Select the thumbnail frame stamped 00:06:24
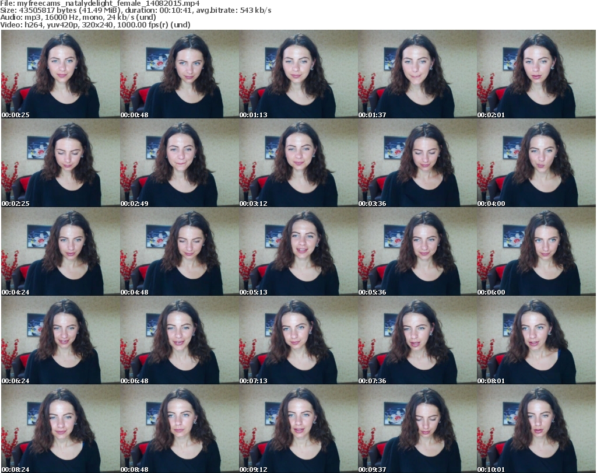Viewport: 597px width, 473px height. 61,340
